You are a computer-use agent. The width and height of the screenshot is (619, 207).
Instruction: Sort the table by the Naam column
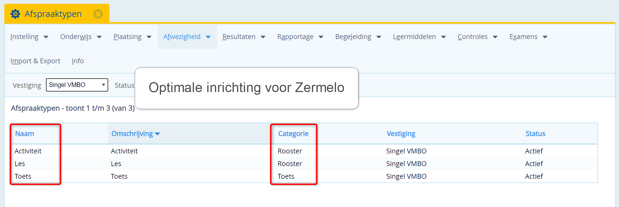[x=24, y=134]
